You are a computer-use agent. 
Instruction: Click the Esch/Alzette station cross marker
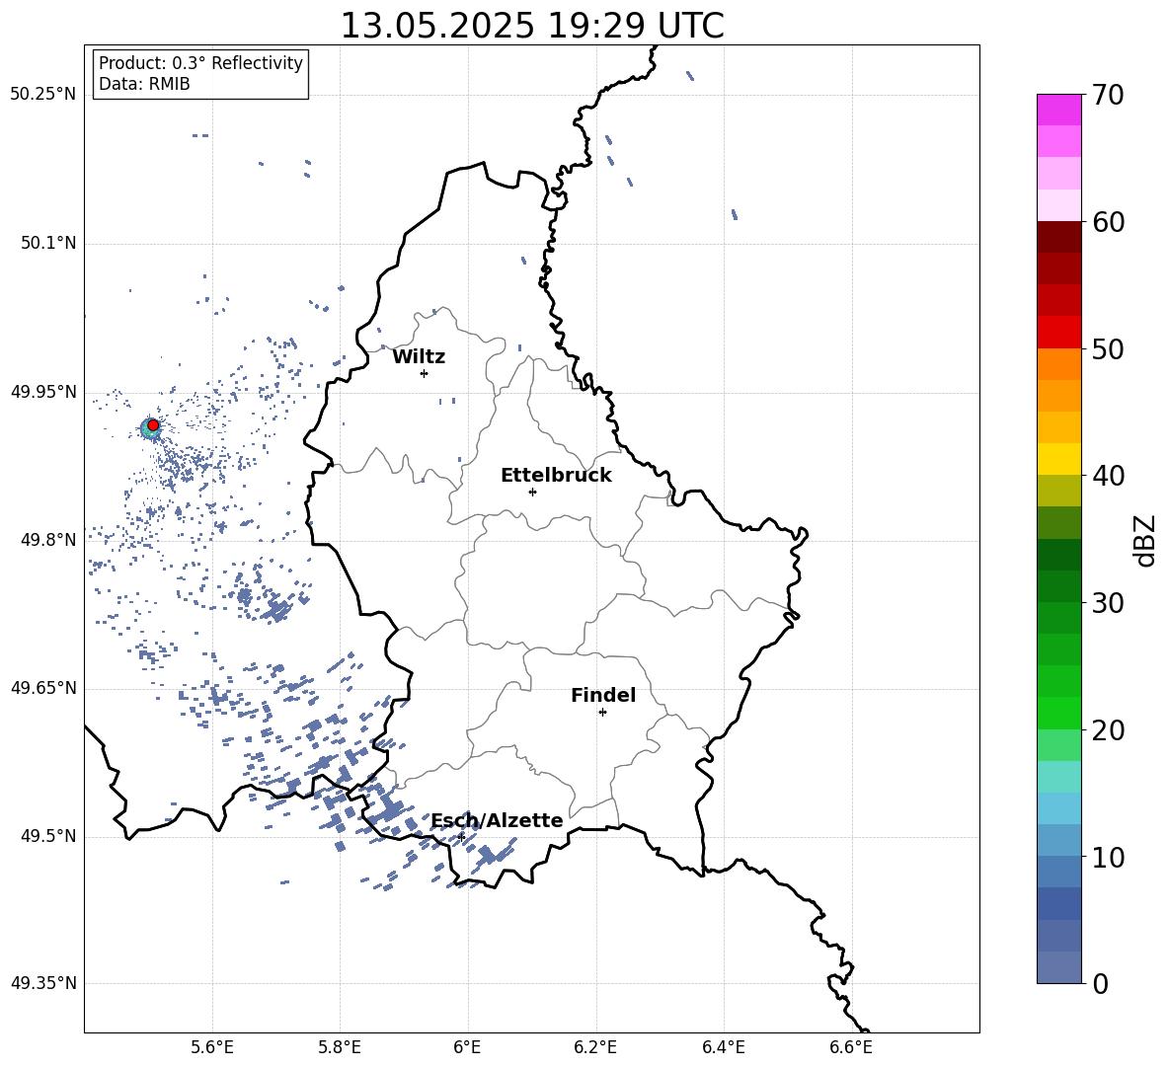(x=461, y=837)
